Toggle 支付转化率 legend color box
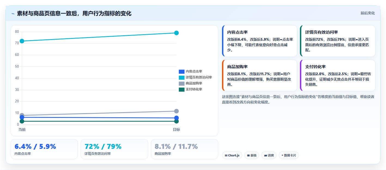386x170 pixels. click(182, 89)
